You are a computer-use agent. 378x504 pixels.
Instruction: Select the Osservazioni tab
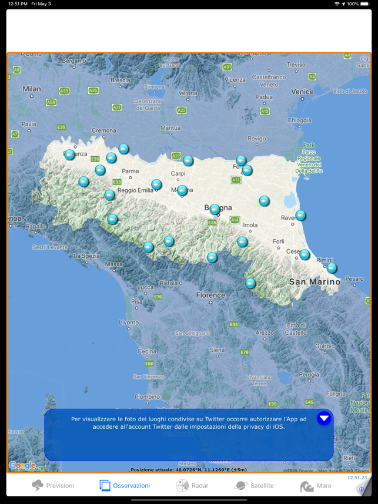125,485
